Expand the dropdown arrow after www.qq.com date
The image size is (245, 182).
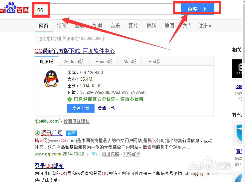tap(88, 154)
